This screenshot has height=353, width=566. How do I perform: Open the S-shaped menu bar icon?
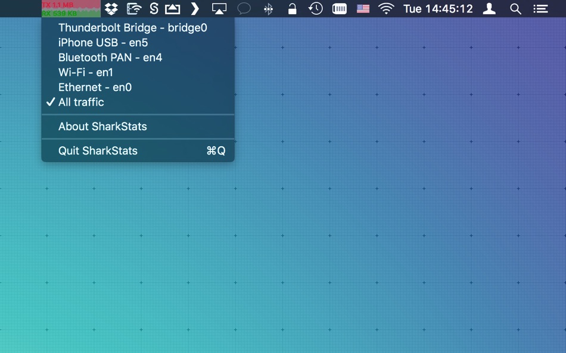(x=154, y=9)
